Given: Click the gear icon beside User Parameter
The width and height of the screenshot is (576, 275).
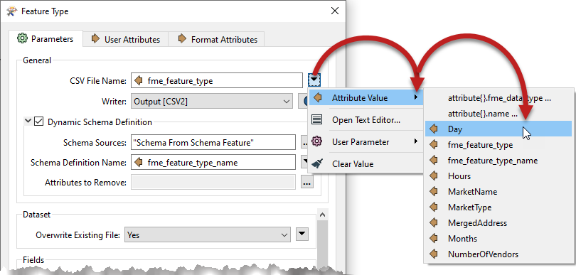Looking at the screenshot, I should [316, 141].
